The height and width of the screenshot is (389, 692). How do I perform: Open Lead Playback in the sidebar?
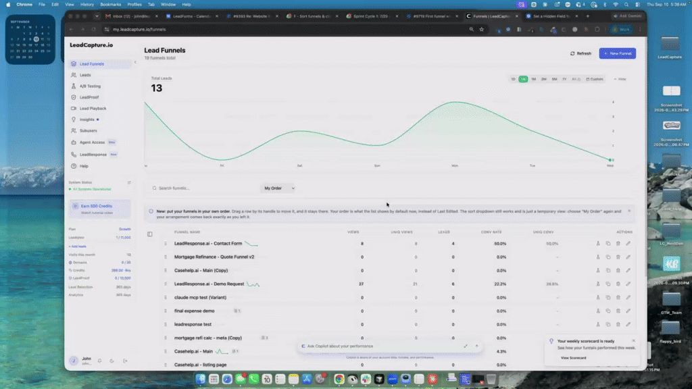point(100,108)
